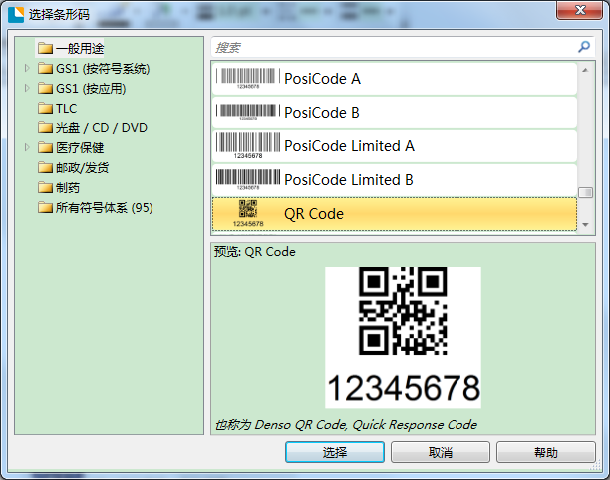Screen dimensions: 610x480
Task: Click the search magnifier icon
Action: (x=584, y=47)
